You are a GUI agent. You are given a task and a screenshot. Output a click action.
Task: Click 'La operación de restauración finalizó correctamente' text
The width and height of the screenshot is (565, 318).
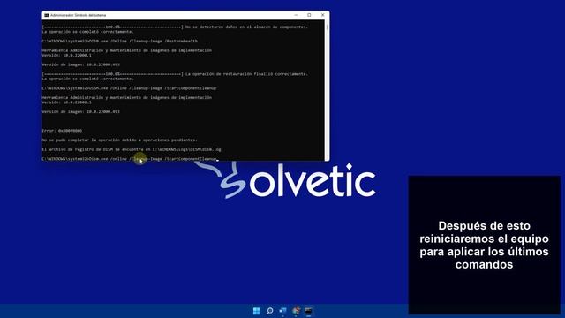point(246,74)
